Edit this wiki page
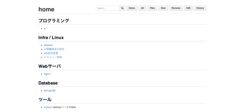The image size is (233, 112). (188, 8)
